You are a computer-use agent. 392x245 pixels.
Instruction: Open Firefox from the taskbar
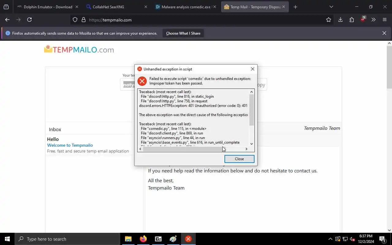[x=143, y=239]
